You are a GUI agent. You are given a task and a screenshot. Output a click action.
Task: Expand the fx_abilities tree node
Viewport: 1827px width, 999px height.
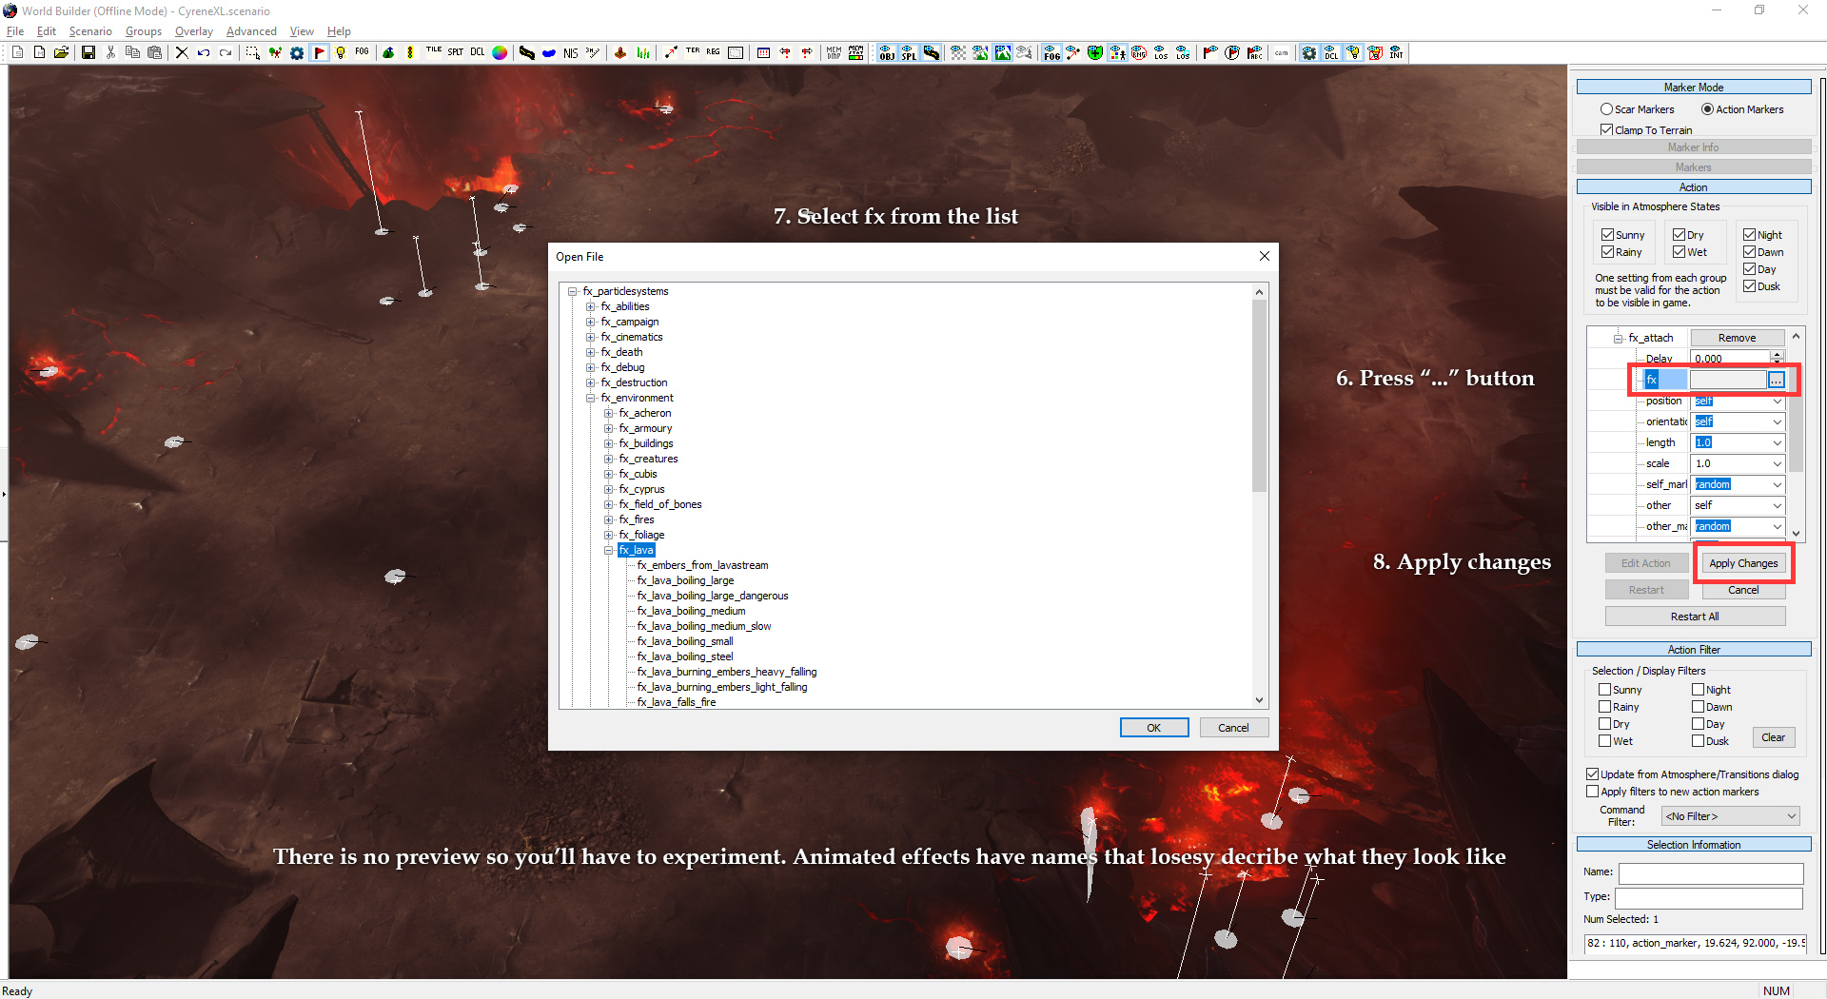591,306
